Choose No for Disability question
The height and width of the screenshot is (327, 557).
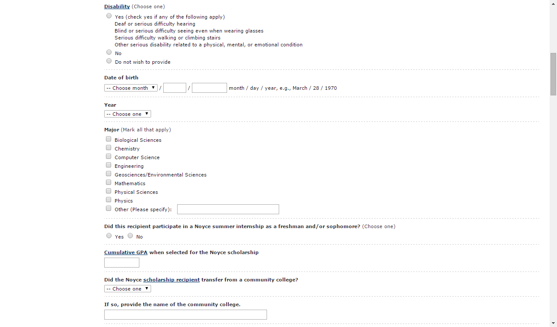(109, 52)
